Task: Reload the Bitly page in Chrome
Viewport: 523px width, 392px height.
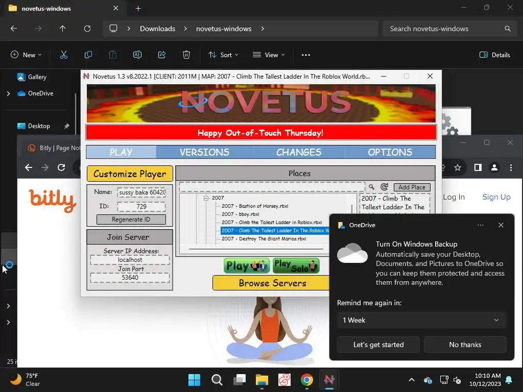Action: 61,167
